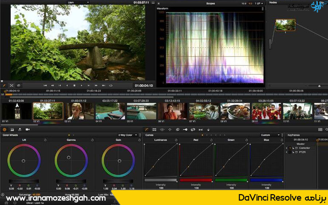Screen dimensions: 328x205
Task: Open the Camera Raw palette icon
Action: (27, 129)
